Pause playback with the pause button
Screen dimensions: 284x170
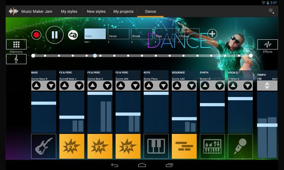[x=55, y=35]
